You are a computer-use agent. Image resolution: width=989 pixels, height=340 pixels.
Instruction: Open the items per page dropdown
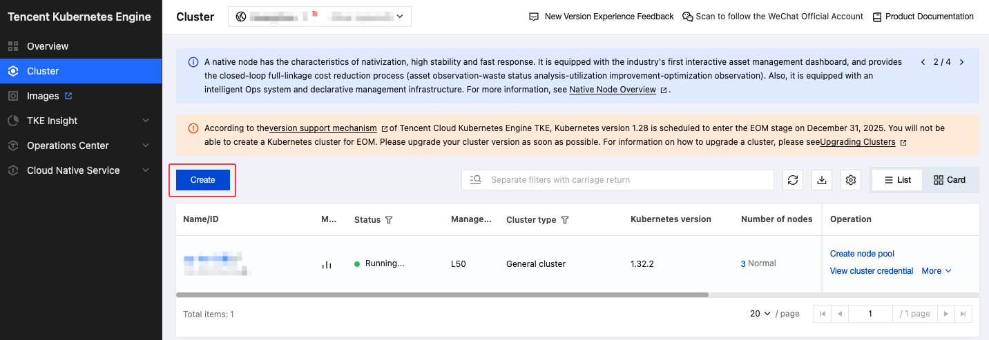click(760, 314)
